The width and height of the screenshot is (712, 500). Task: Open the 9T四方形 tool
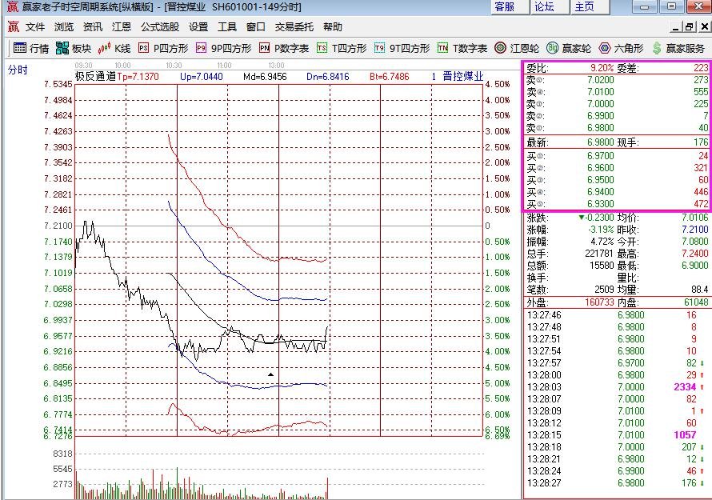(402, 48)
